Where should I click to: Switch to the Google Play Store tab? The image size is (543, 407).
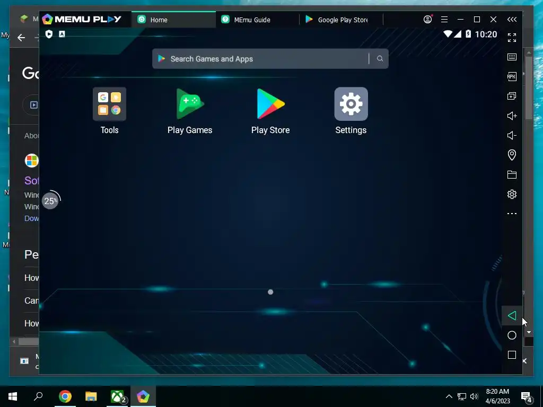click(x=341, y=20)
